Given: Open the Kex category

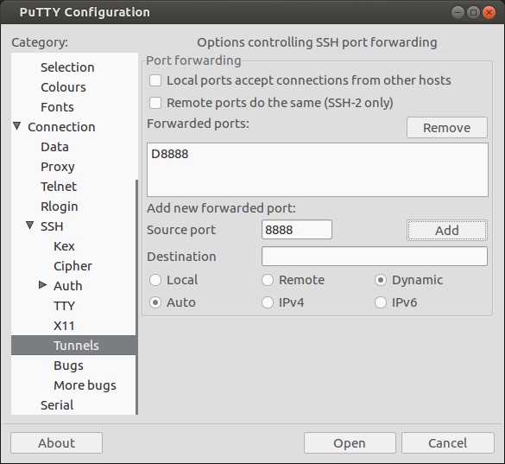Looking at the screenshot, I should click(64, 246).
